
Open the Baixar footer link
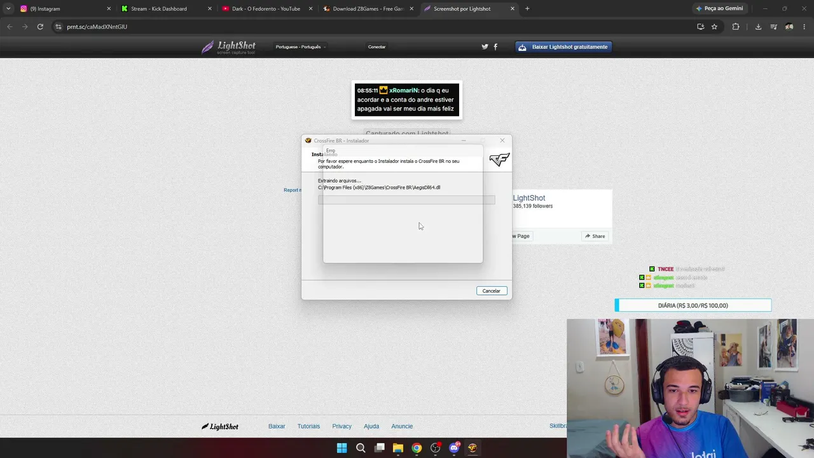tap(277, 426)
